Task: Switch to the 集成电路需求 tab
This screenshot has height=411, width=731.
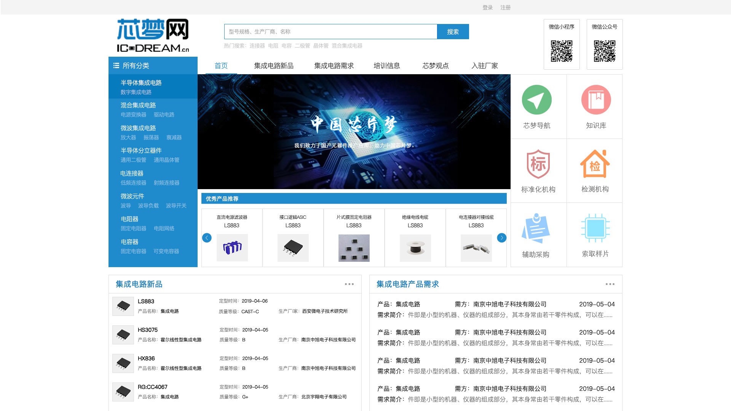Action: pyautogui.click(x=333, y=65)
